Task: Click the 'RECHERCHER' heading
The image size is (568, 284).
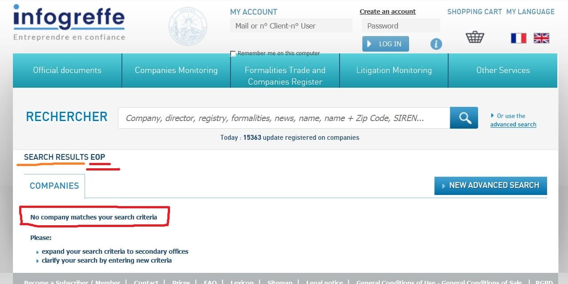Action: [x=67, y=117]
